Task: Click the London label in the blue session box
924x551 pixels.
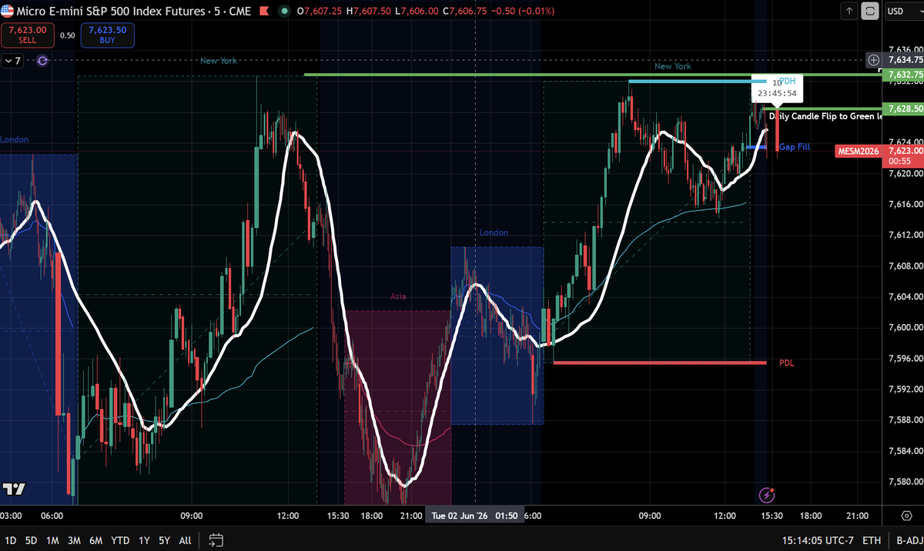Action: tap(494, 232)
